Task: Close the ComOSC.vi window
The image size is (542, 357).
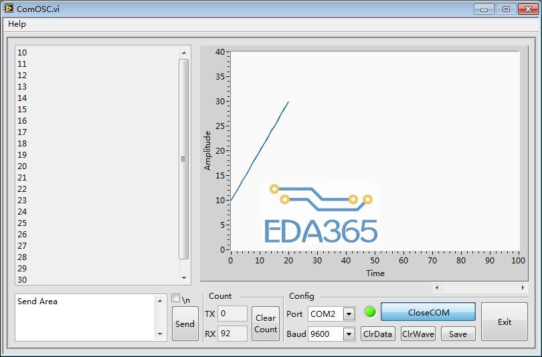Action: pos(528,9)
